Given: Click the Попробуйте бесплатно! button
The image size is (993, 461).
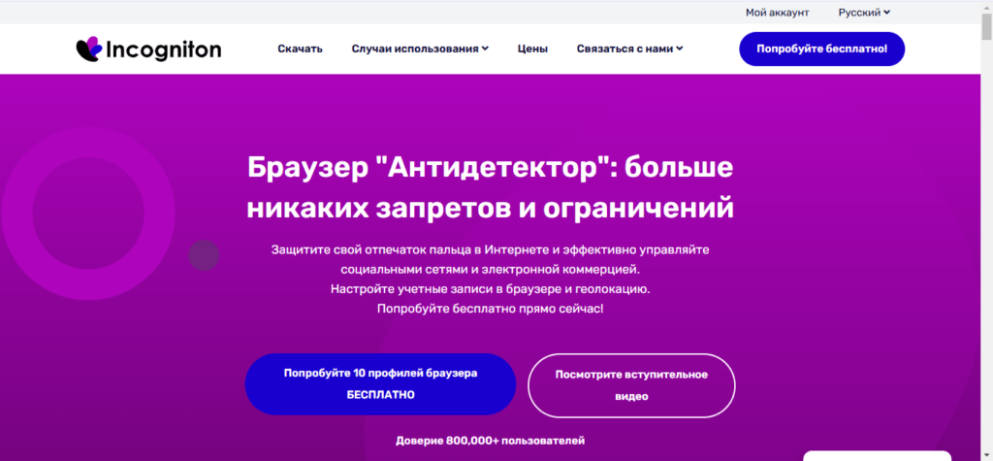Looking at the screenshot, I should click(x=822, y=49).
